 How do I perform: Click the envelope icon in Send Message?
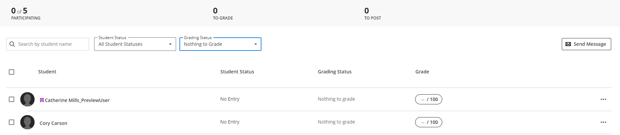568,44
